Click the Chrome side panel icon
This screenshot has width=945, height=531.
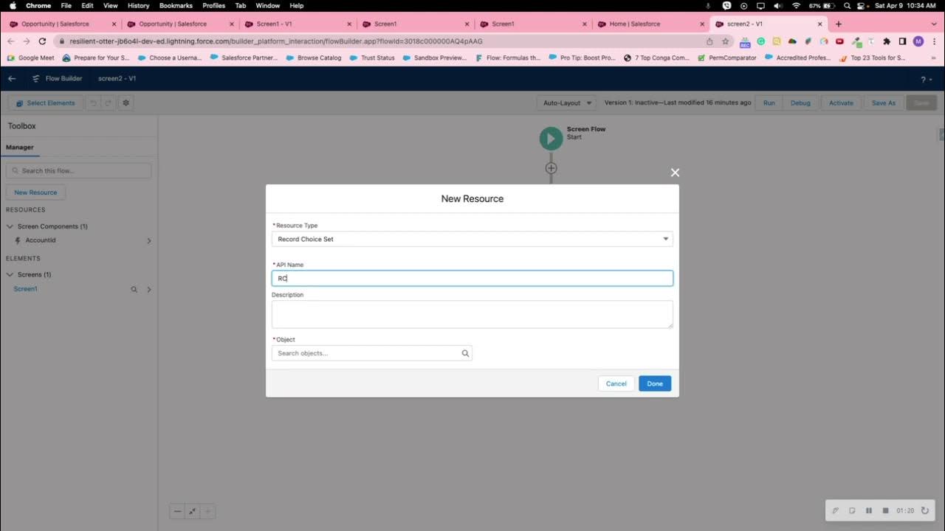tap(902, 41)
